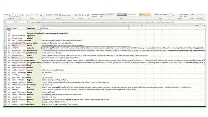Click the formula bar text
The image size is (208, 117).
[102, 22]
